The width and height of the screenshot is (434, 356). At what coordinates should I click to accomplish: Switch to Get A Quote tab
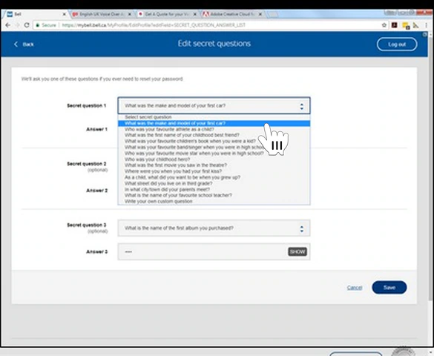click(167, 14)
